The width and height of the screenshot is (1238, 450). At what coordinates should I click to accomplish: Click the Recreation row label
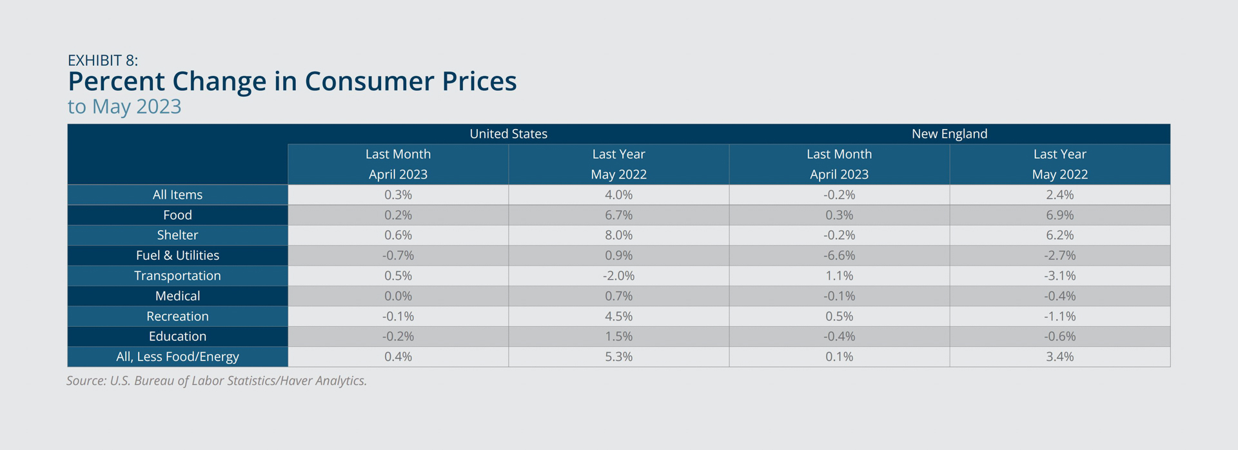177,316
